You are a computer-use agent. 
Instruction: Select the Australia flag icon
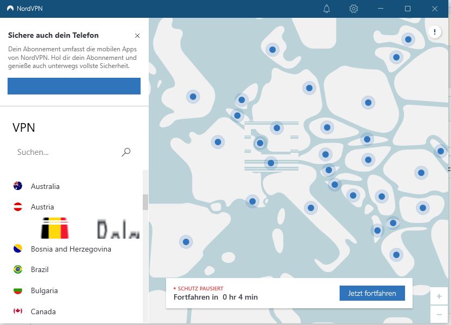coord(18,186)
